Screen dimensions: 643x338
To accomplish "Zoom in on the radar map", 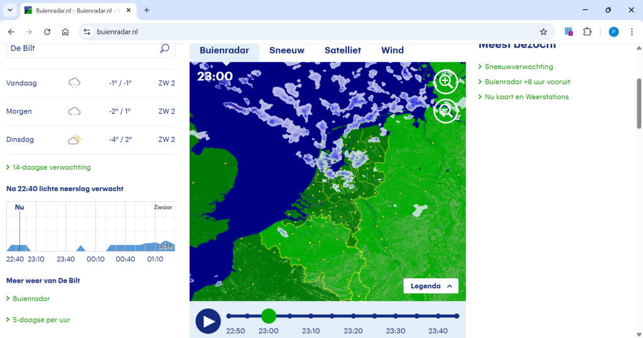I will click(446, 82).
